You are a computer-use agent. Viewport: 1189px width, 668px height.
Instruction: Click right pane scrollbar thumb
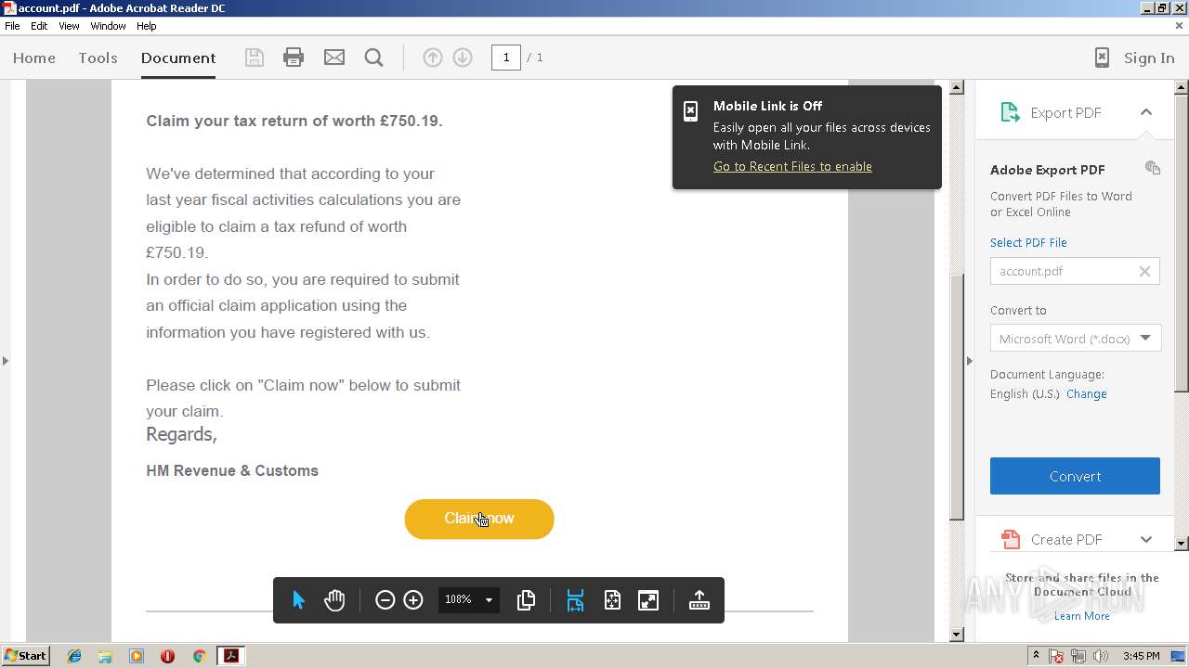[x=1182, y=243]
